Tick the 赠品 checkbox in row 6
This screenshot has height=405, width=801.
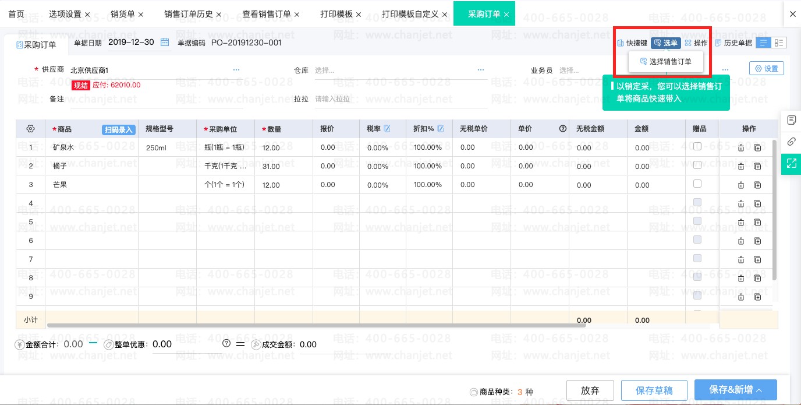(697, 240)
